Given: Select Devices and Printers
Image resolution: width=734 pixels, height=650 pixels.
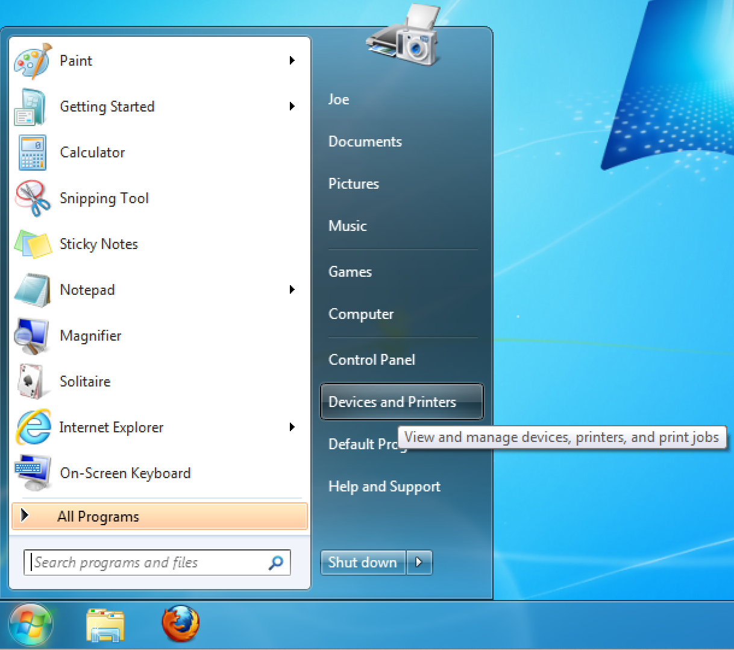Looking at the screenshot, I should tap(402, 402).
